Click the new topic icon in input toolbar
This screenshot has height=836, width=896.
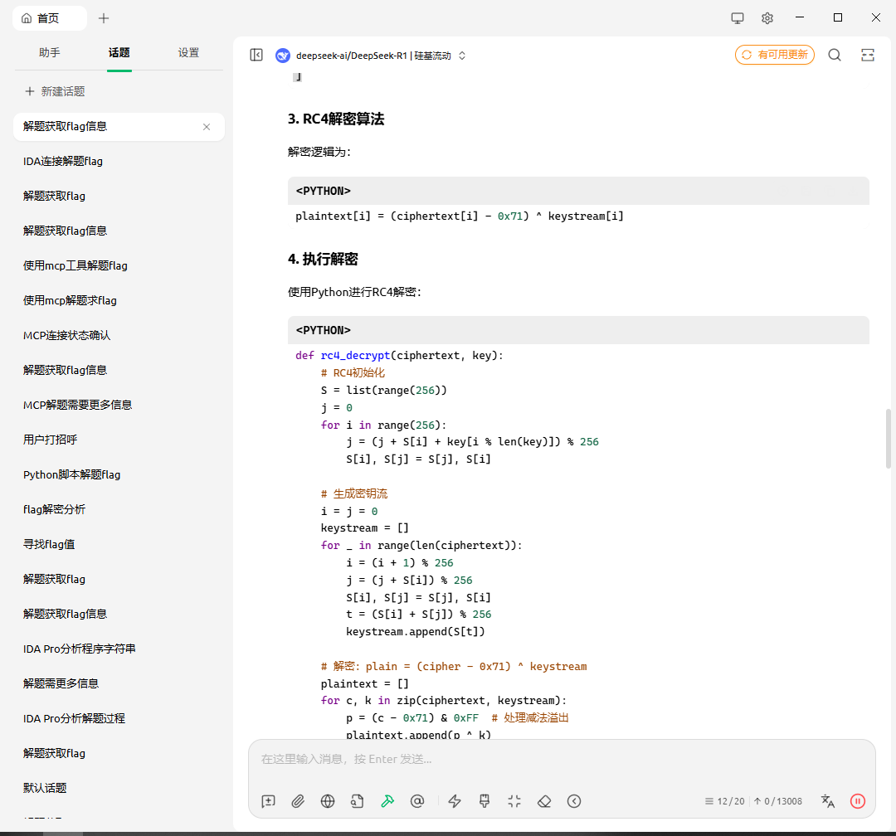point(268,801)
